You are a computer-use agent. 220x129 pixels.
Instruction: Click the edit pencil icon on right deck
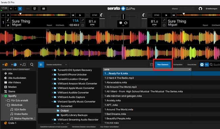164,20
